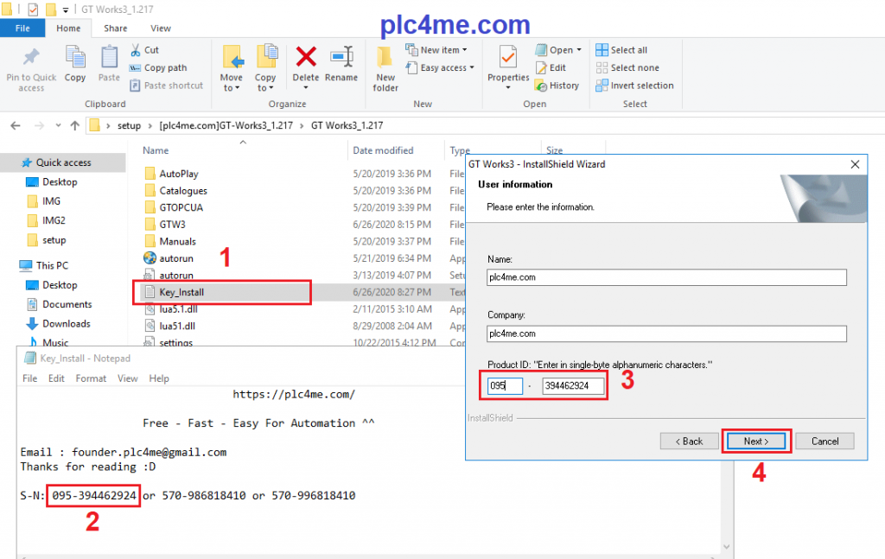Switch to the View ribbon tab

(x=160, y=29)
